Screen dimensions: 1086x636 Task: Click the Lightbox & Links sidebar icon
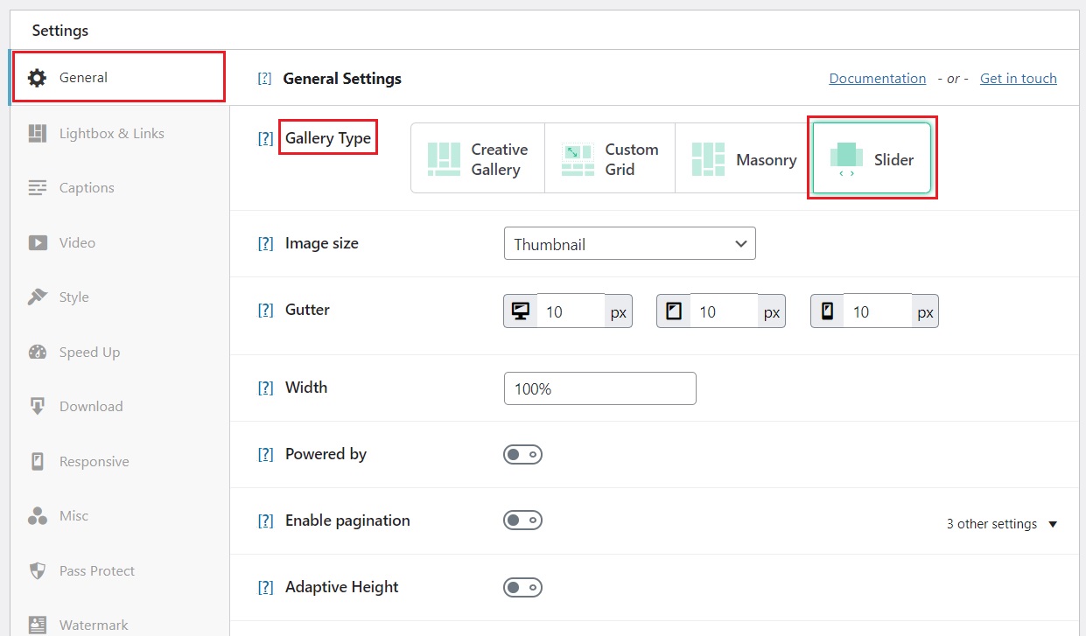(37, 133)
